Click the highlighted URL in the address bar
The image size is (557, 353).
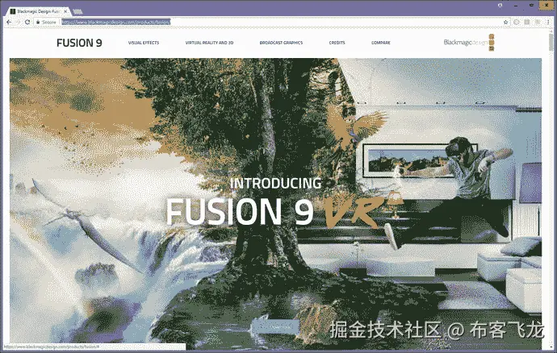pos(115,22)
